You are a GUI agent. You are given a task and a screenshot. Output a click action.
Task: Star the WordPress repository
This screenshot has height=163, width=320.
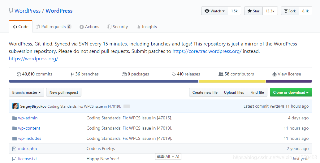[x=253, y=11]
